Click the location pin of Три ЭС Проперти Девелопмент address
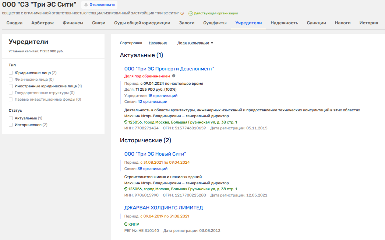385x240 pixels. (126, 122)
